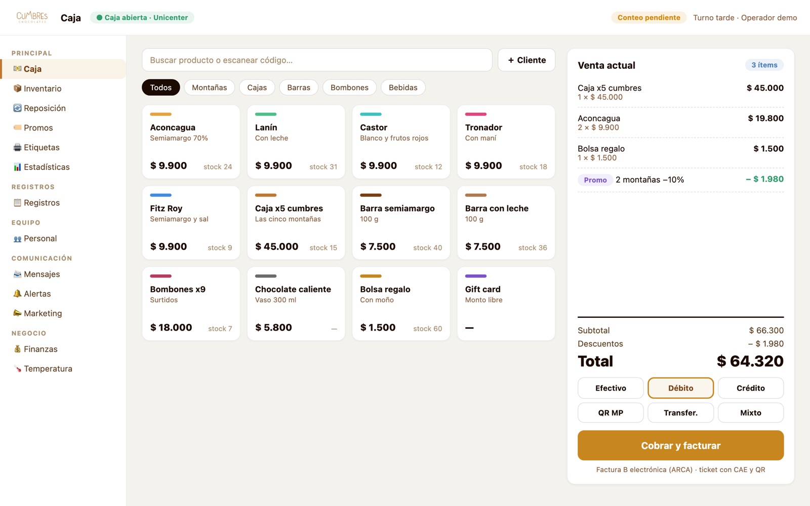Click the Alertas bell icon
The width and height of the screenshot is (810, 506).
click(17, 293)
